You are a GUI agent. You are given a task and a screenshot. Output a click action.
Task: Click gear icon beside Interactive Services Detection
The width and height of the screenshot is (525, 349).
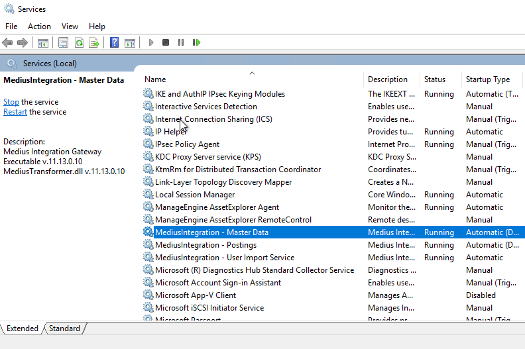(x=148, y=106)
